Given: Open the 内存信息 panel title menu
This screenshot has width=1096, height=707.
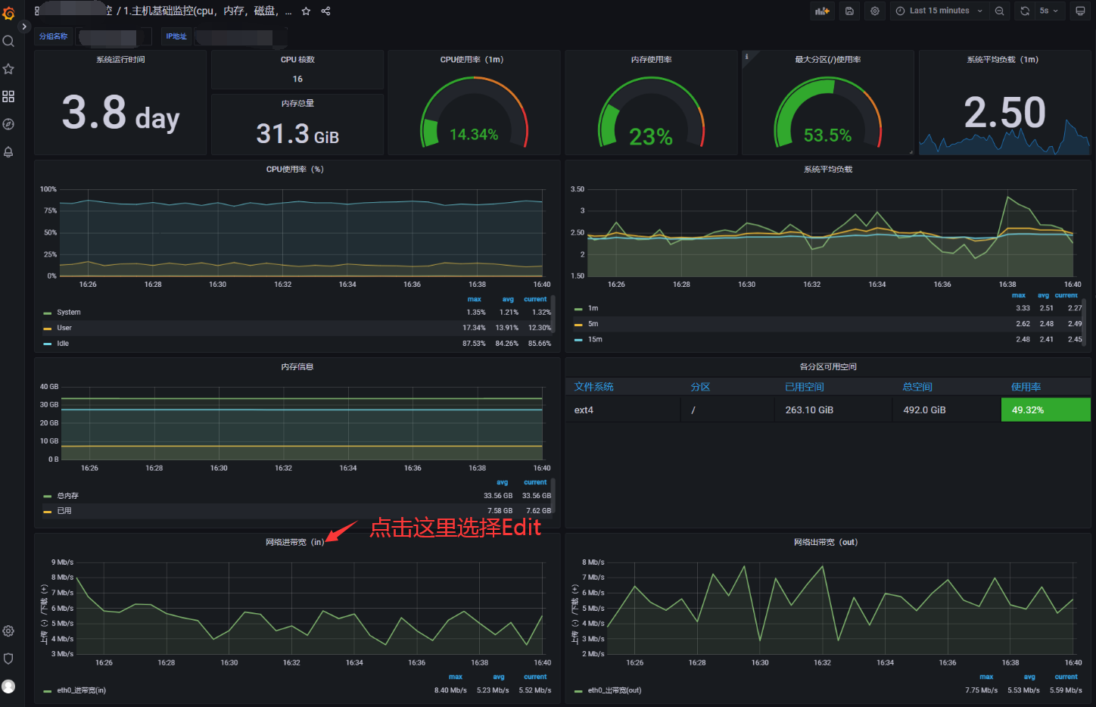Looking at the screenshot, I should click(297, 367).
